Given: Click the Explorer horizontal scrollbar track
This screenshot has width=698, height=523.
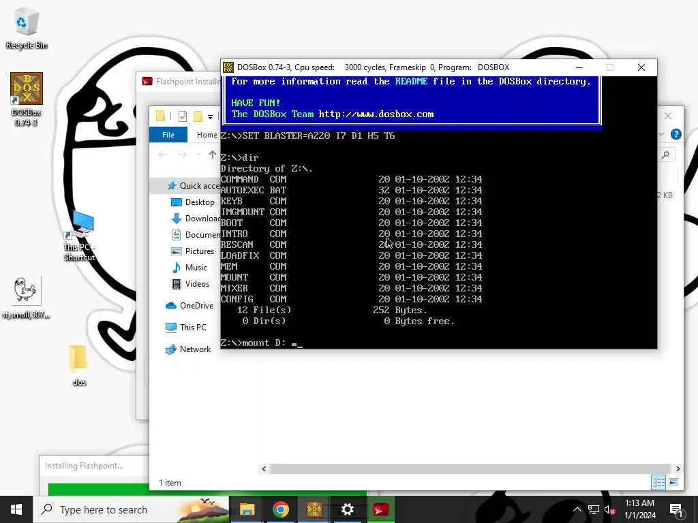Looking at the screenshot, I should pyautogui.click(x=470, y=469).
